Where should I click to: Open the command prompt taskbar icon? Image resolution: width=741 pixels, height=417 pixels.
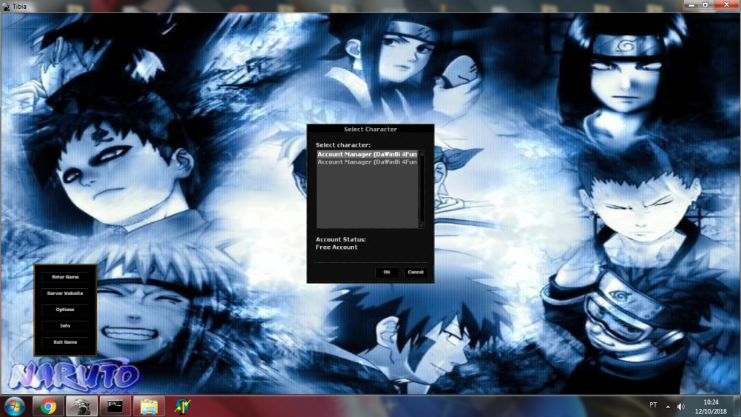(x=115, y=406)
